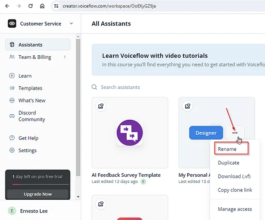This screenshot has width=265, height=220.
Task: Navigate back with browser back arrow
Action: pos(7,6)
